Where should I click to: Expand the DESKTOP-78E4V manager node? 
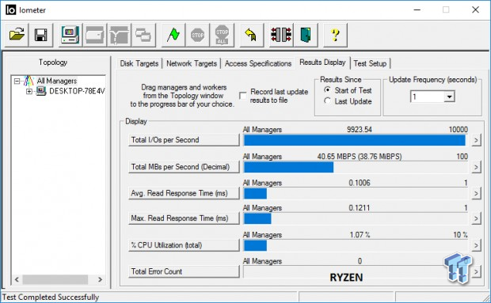[29, 91]
